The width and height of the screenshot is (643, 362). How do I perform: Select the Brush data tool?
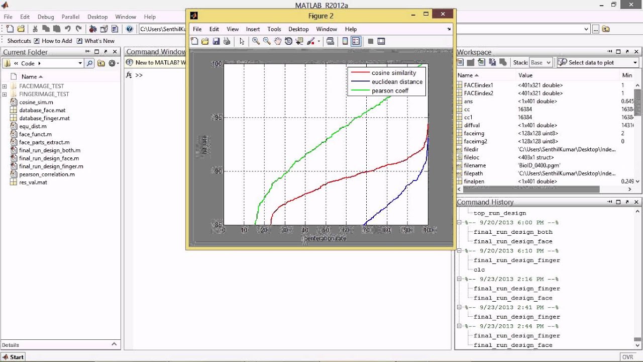(310, 41)
